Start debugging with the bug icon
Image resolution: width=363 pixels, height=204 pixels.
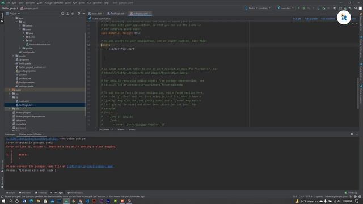(304, 8)
